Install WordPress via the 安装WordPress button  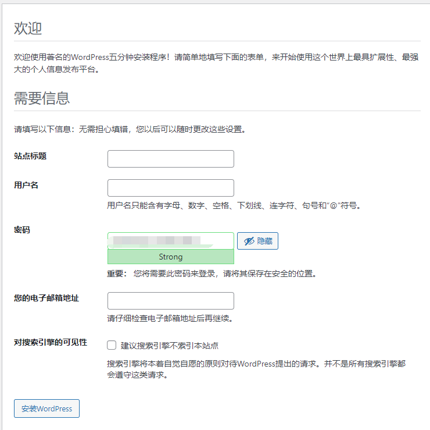click(x=46, y=408)
